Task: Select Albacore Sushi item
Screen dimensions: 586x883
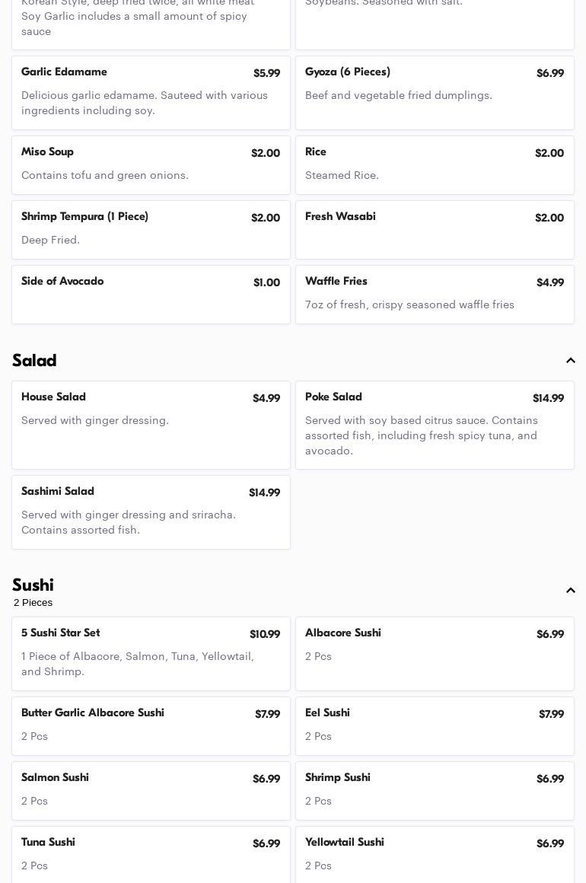Action: pos(435,654)
